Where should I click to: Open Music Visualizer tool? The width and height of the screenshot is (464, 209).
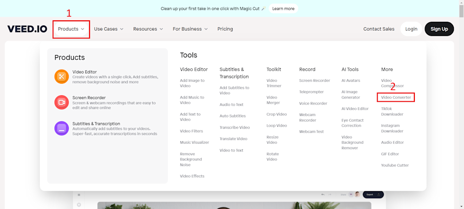pyautogui.click(x=194, y=142)
